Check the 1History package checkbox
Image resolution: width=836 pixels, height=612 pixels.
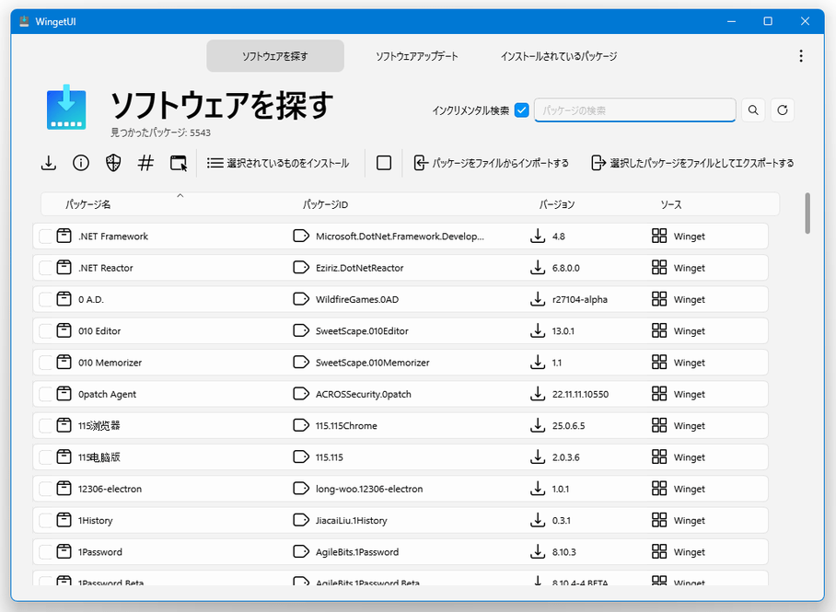(x=46, y=520)
